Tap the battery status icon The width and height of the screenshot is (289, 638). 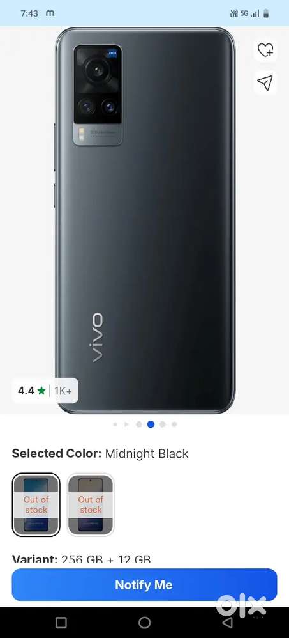click(266, 13)
